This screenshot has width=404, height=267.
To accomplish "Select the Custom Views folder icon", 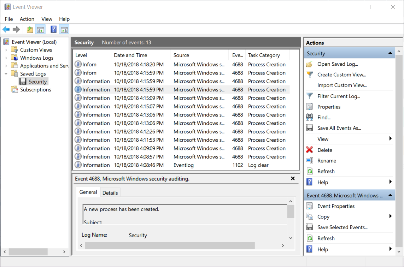I will point(15,50).
